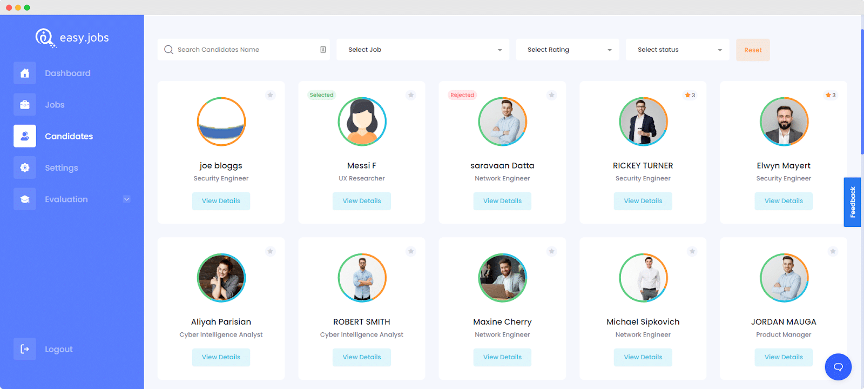Click Messi F avatar picture
The height and width of the screenshot is (389, 864).
tap(362, 122)
